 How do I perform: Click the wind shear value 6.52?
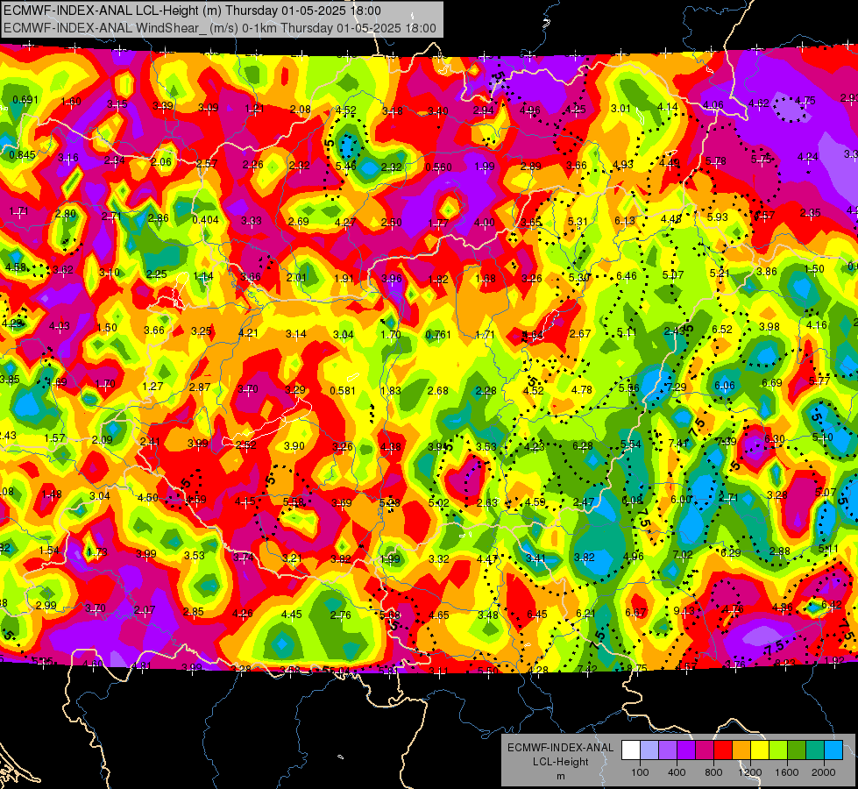point(722,329)
